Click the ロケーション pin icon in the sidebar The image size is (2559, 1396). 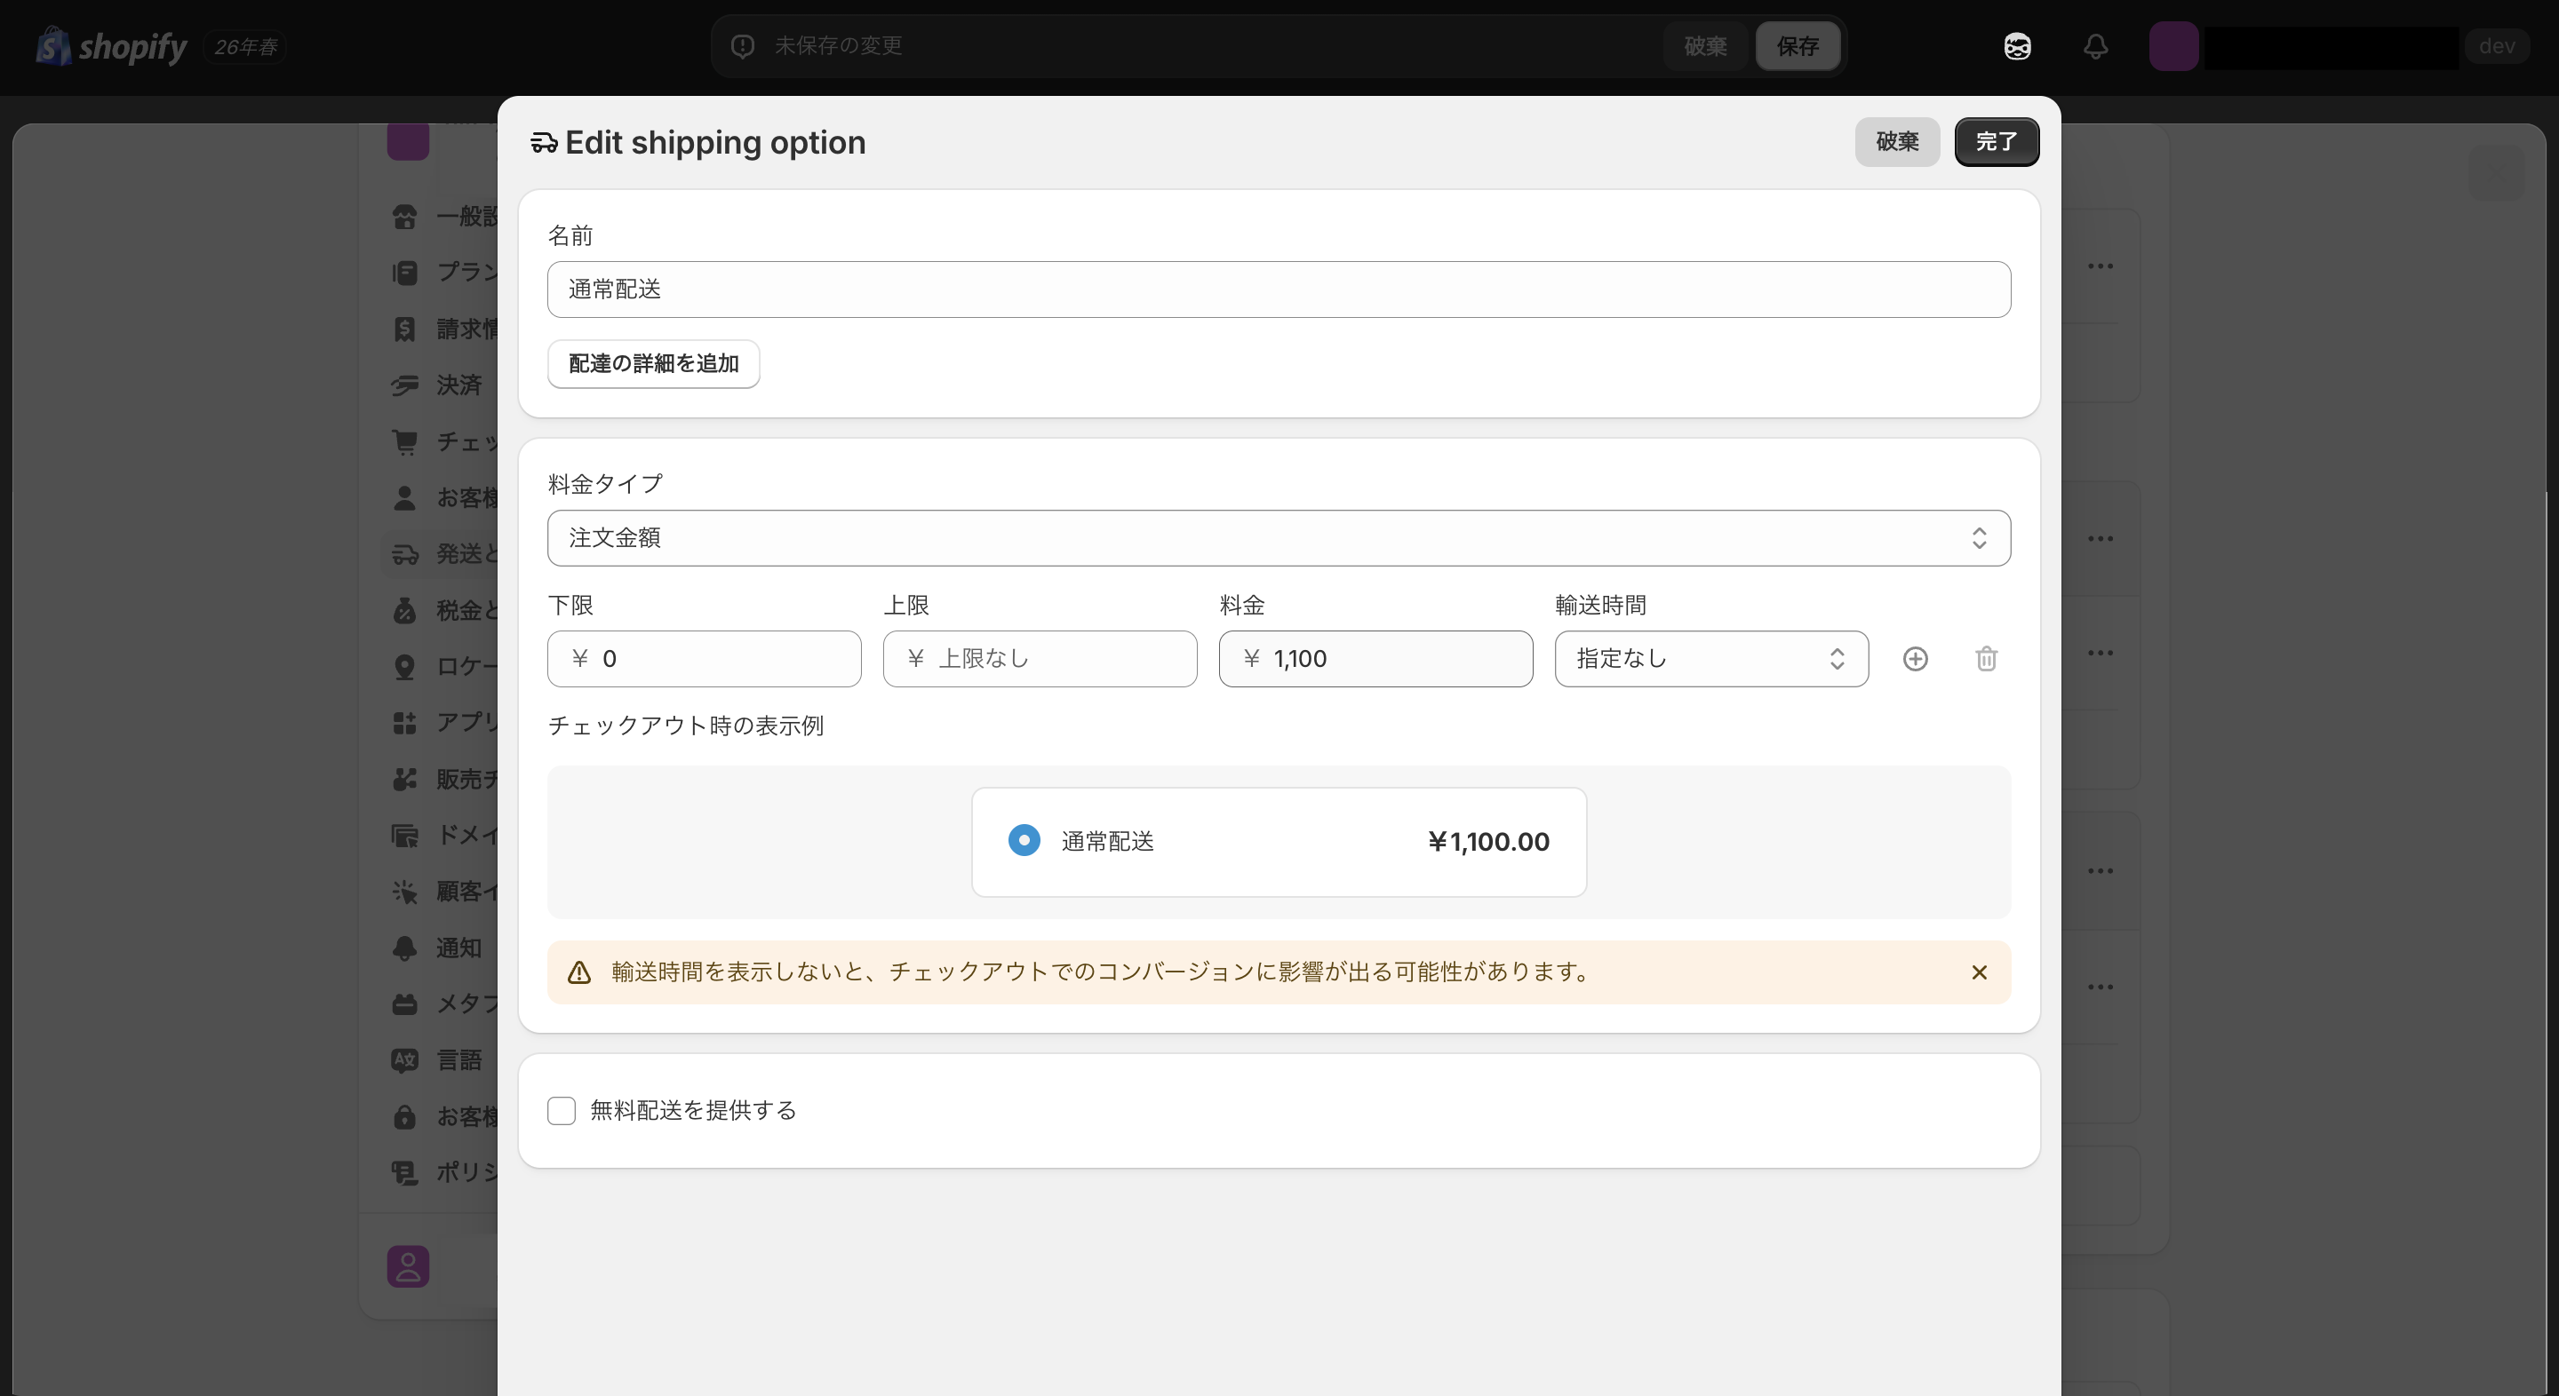click(x=404, y=666)
